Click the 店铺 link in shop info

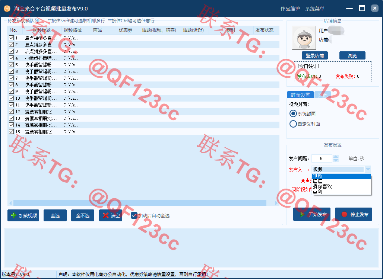pos(324,39)
